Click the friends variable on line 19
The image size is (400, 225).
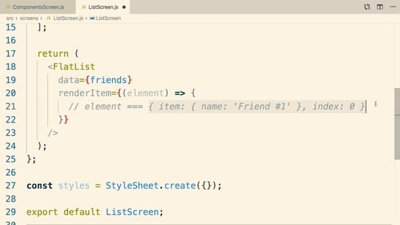tap(108, 80)
